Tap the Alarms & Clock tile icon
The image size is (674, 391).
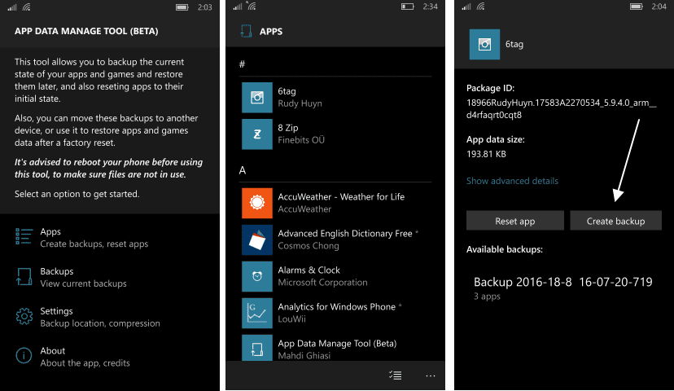coord(257,276)
